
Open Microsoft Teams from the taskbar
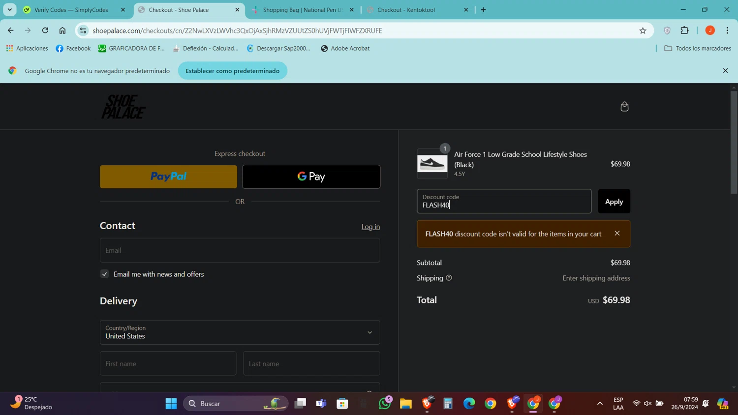(321, 404)
